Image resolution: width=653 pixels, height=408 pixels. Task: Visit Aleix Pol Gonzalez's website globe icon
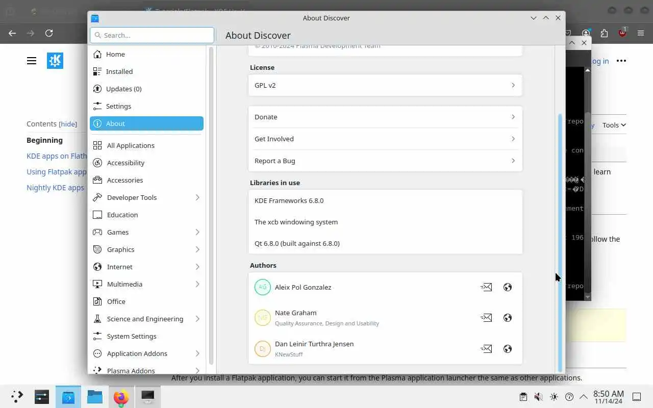[x=507, y=287]
